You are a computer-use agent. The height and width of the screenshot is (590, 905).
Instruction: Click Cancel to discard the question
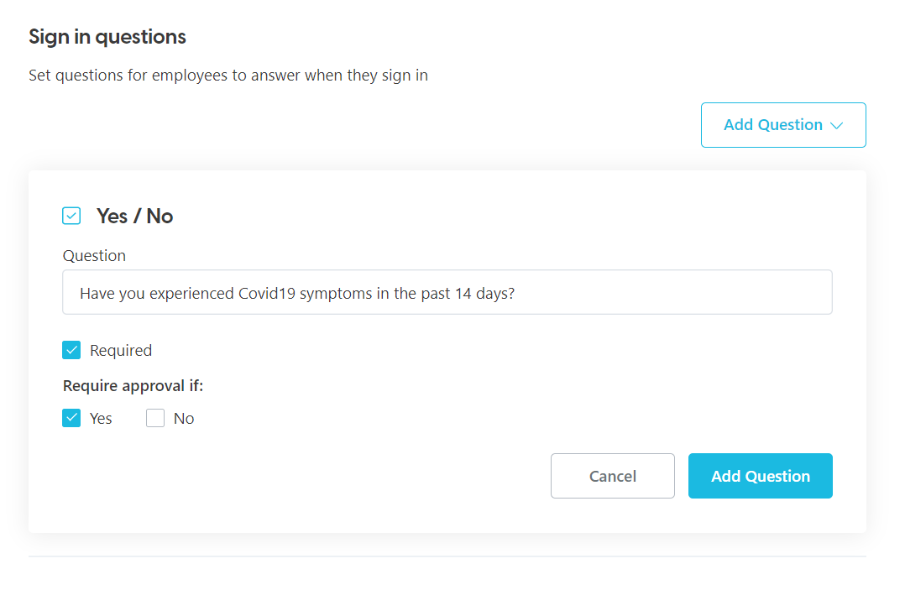(x=612, y=476)
